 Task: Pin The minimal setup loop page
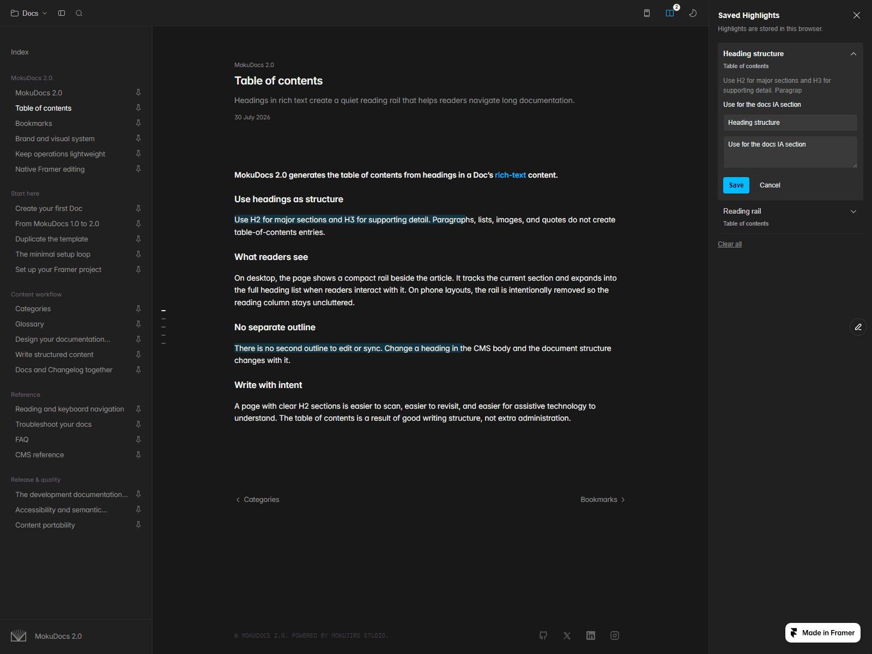[x=138, y=254]
